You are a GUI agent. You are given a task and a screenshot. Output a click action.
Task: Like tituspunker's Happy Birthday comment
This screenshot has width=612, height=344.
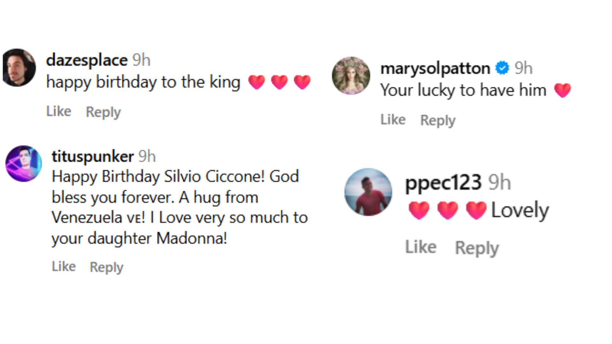pos(64,266)
